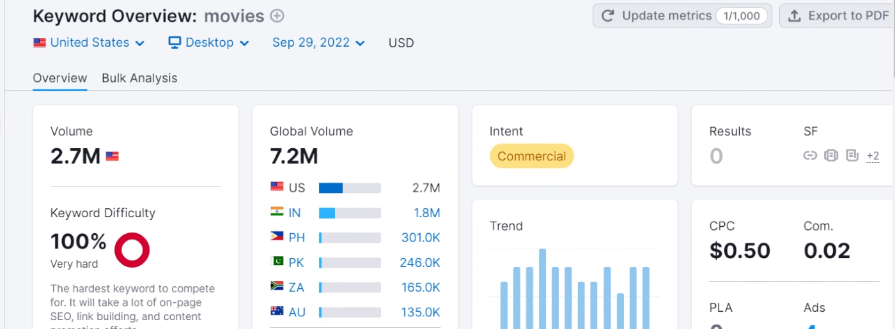Click the Philippines flag in country list

[277, 237]
